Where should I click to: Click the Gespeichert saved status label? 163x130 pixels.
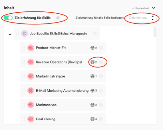coord(142,8)
